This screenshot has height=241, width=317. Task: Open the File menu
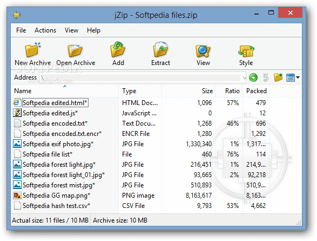(21, 30)
